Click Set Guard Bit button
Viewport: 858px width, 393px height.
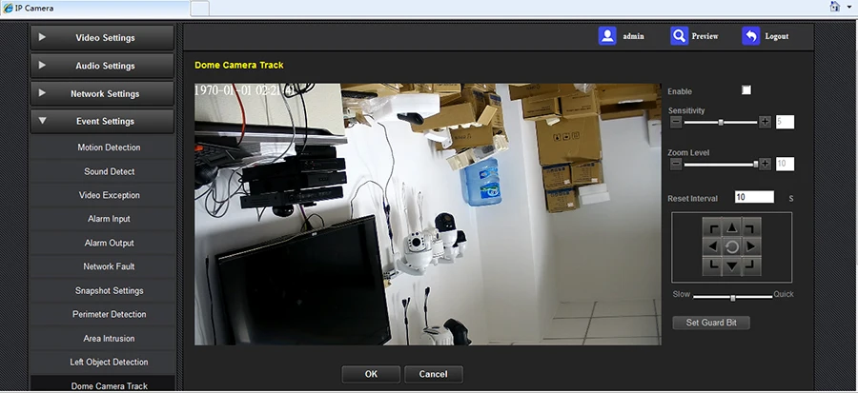click(711, 323)
